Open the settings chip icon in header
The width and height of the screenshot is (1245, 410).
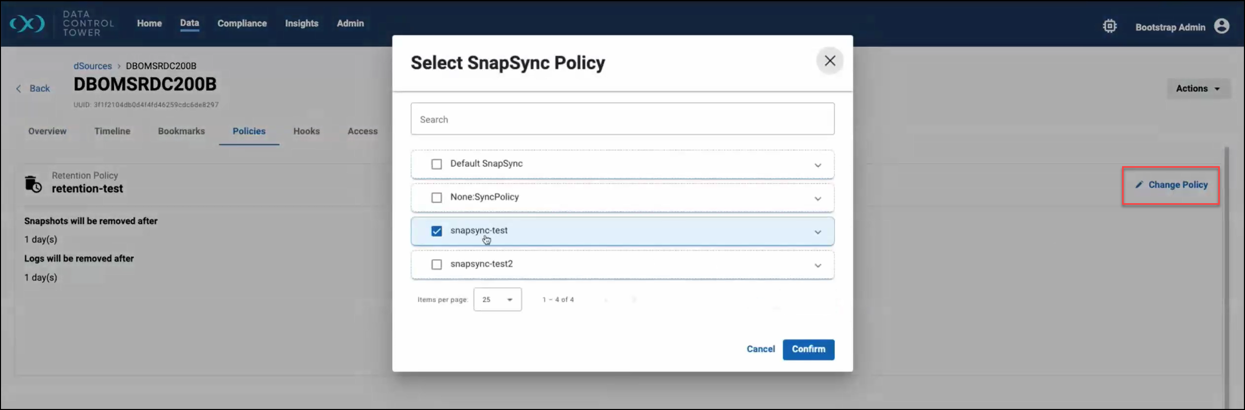[1109, 26]
